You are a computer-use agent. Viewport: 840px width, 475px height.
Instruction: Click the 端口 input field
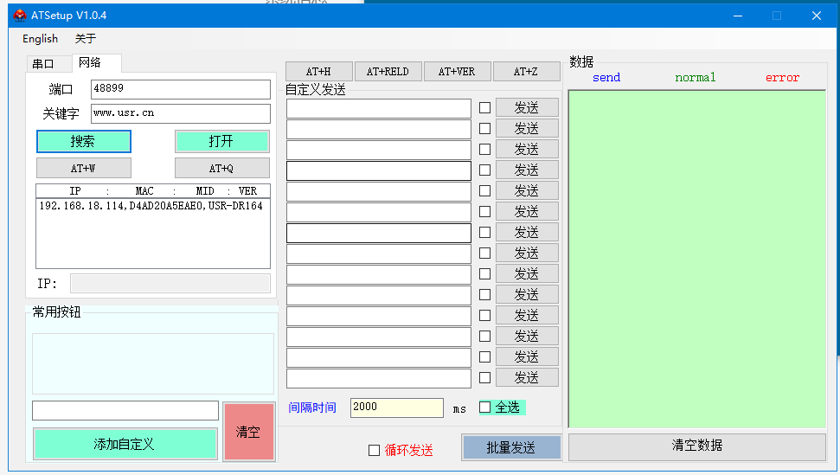tap(180, 89)
